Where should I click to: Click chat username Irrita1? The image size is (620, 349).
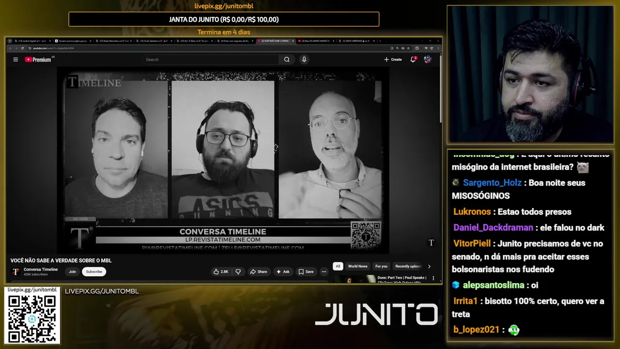[x=465, y=301]
